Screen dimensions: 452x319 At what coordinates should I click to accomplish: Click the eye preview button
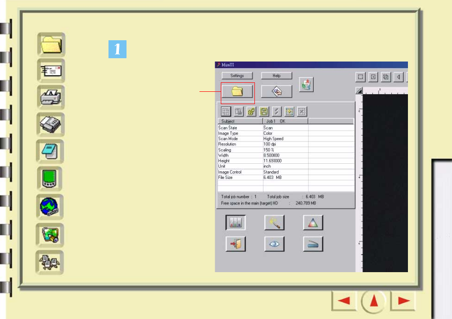click(274, 244)
